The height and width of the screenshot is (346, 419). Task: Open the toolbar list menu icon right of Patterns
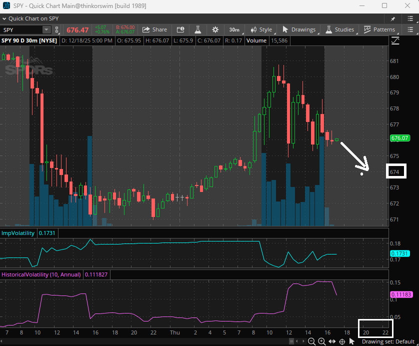point(410,29)
